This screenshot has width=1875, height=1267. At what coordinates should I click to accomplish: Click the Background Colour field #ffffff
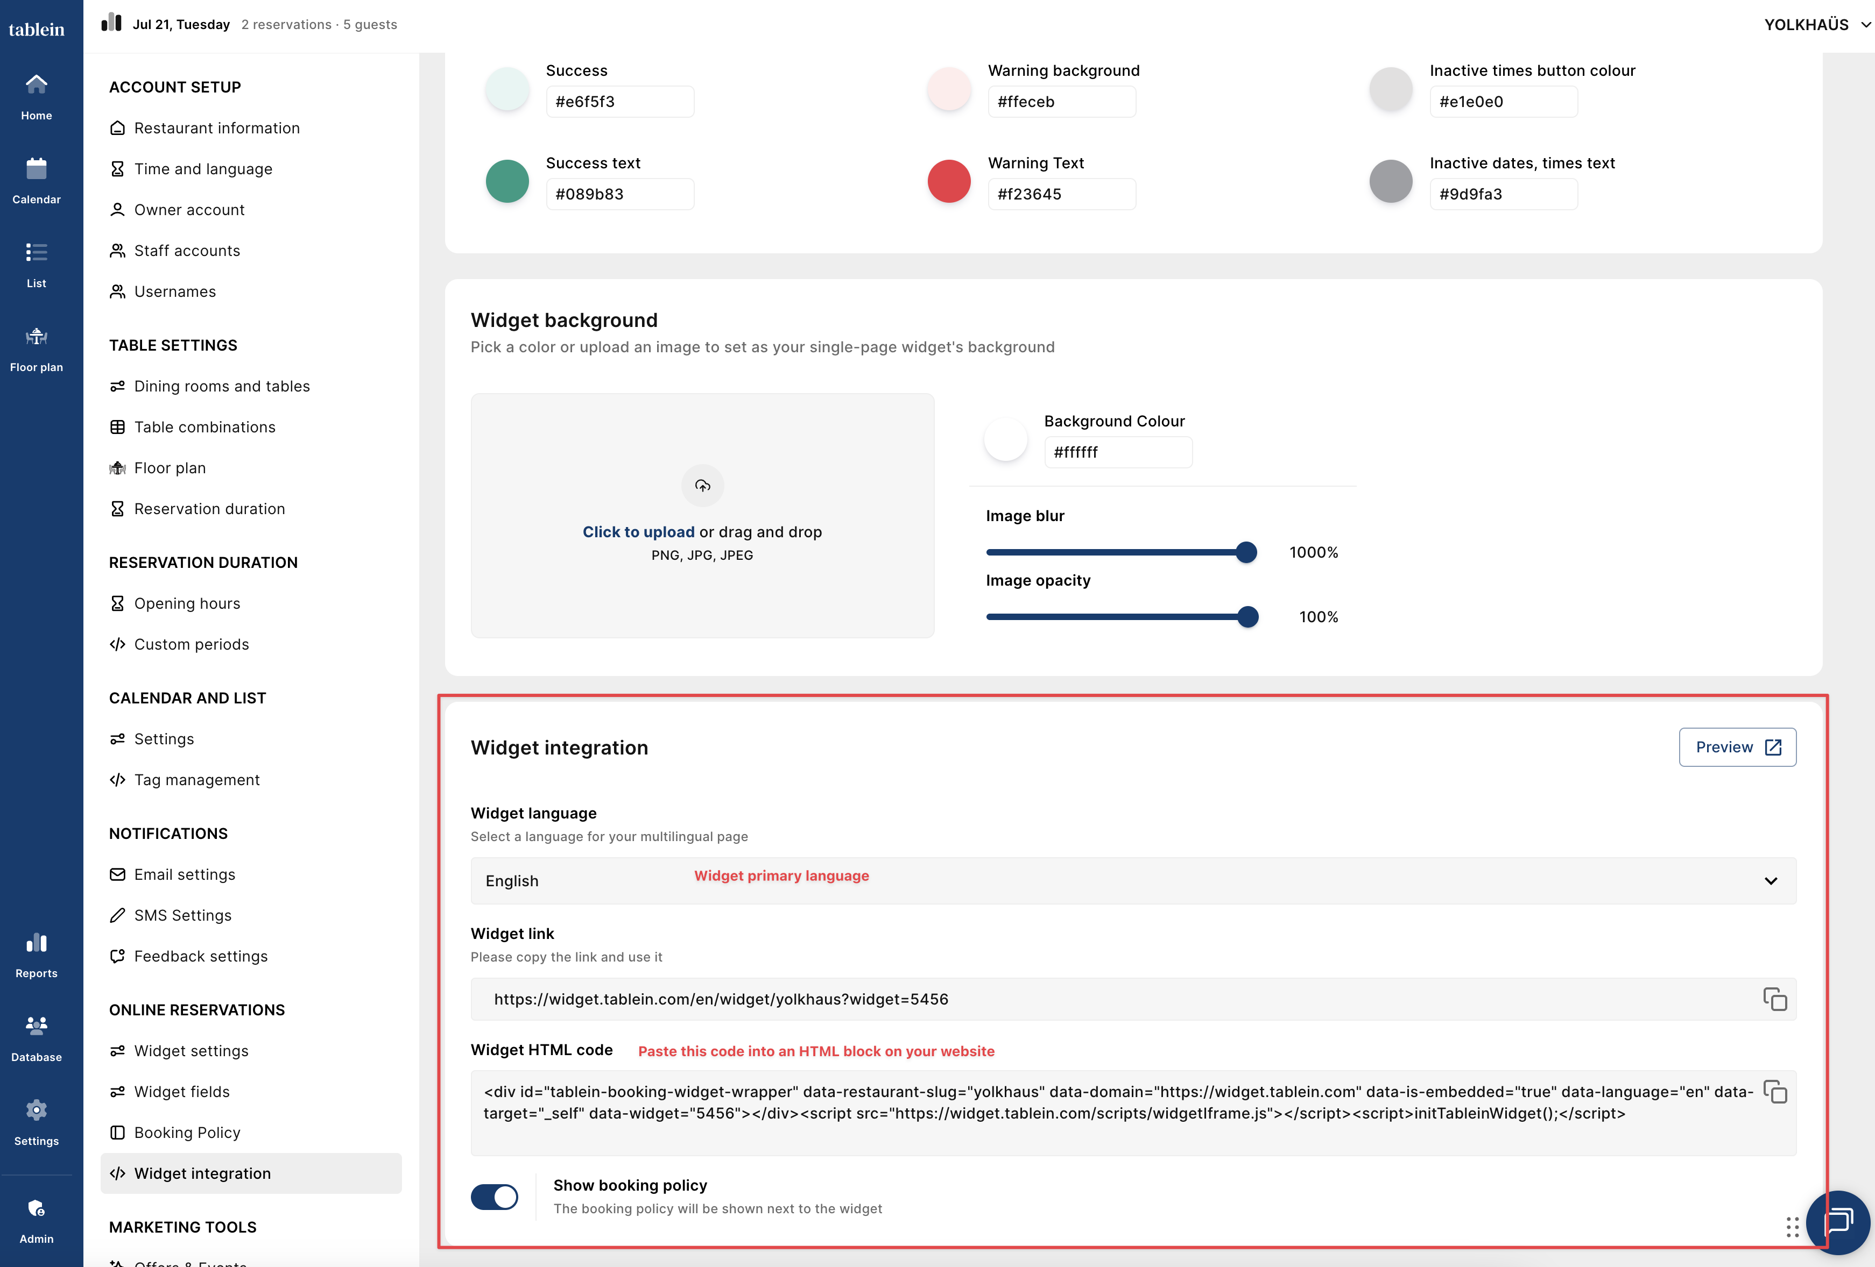pyautogui.click(x=1118, y=452)
